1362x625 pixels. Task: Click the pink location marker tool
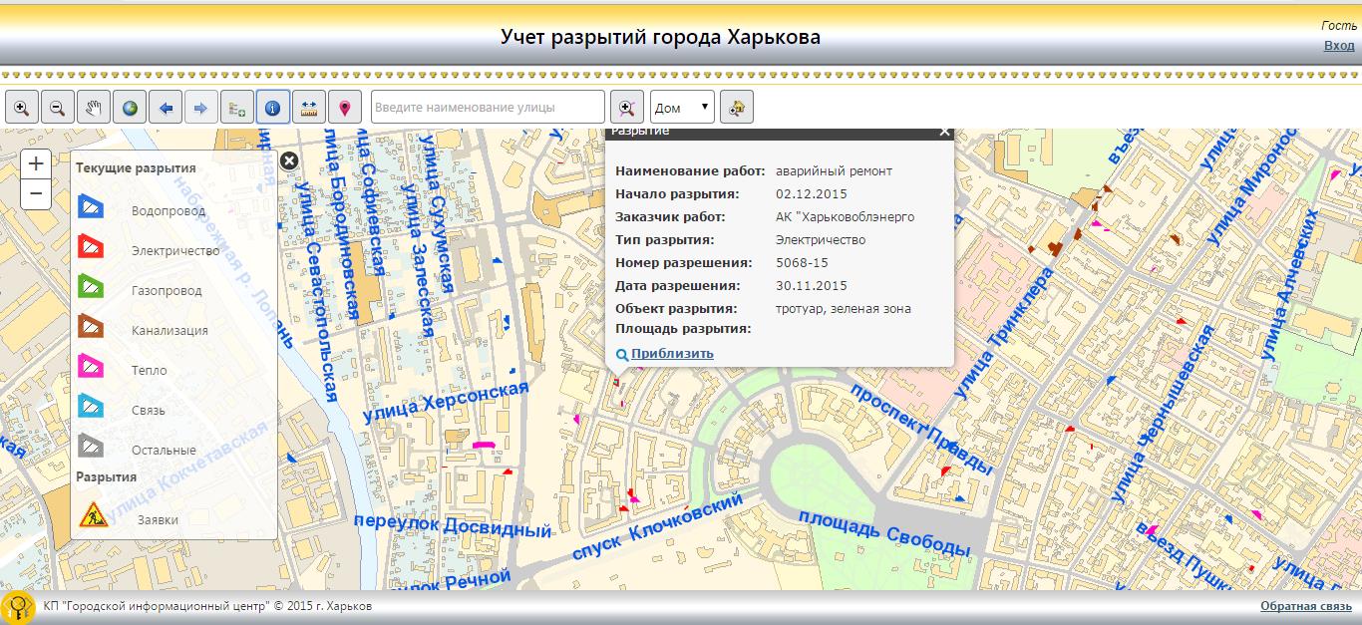(345, 107)
